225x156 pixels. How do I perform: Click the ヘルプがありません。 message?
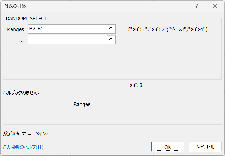click(x=22, y=93)
